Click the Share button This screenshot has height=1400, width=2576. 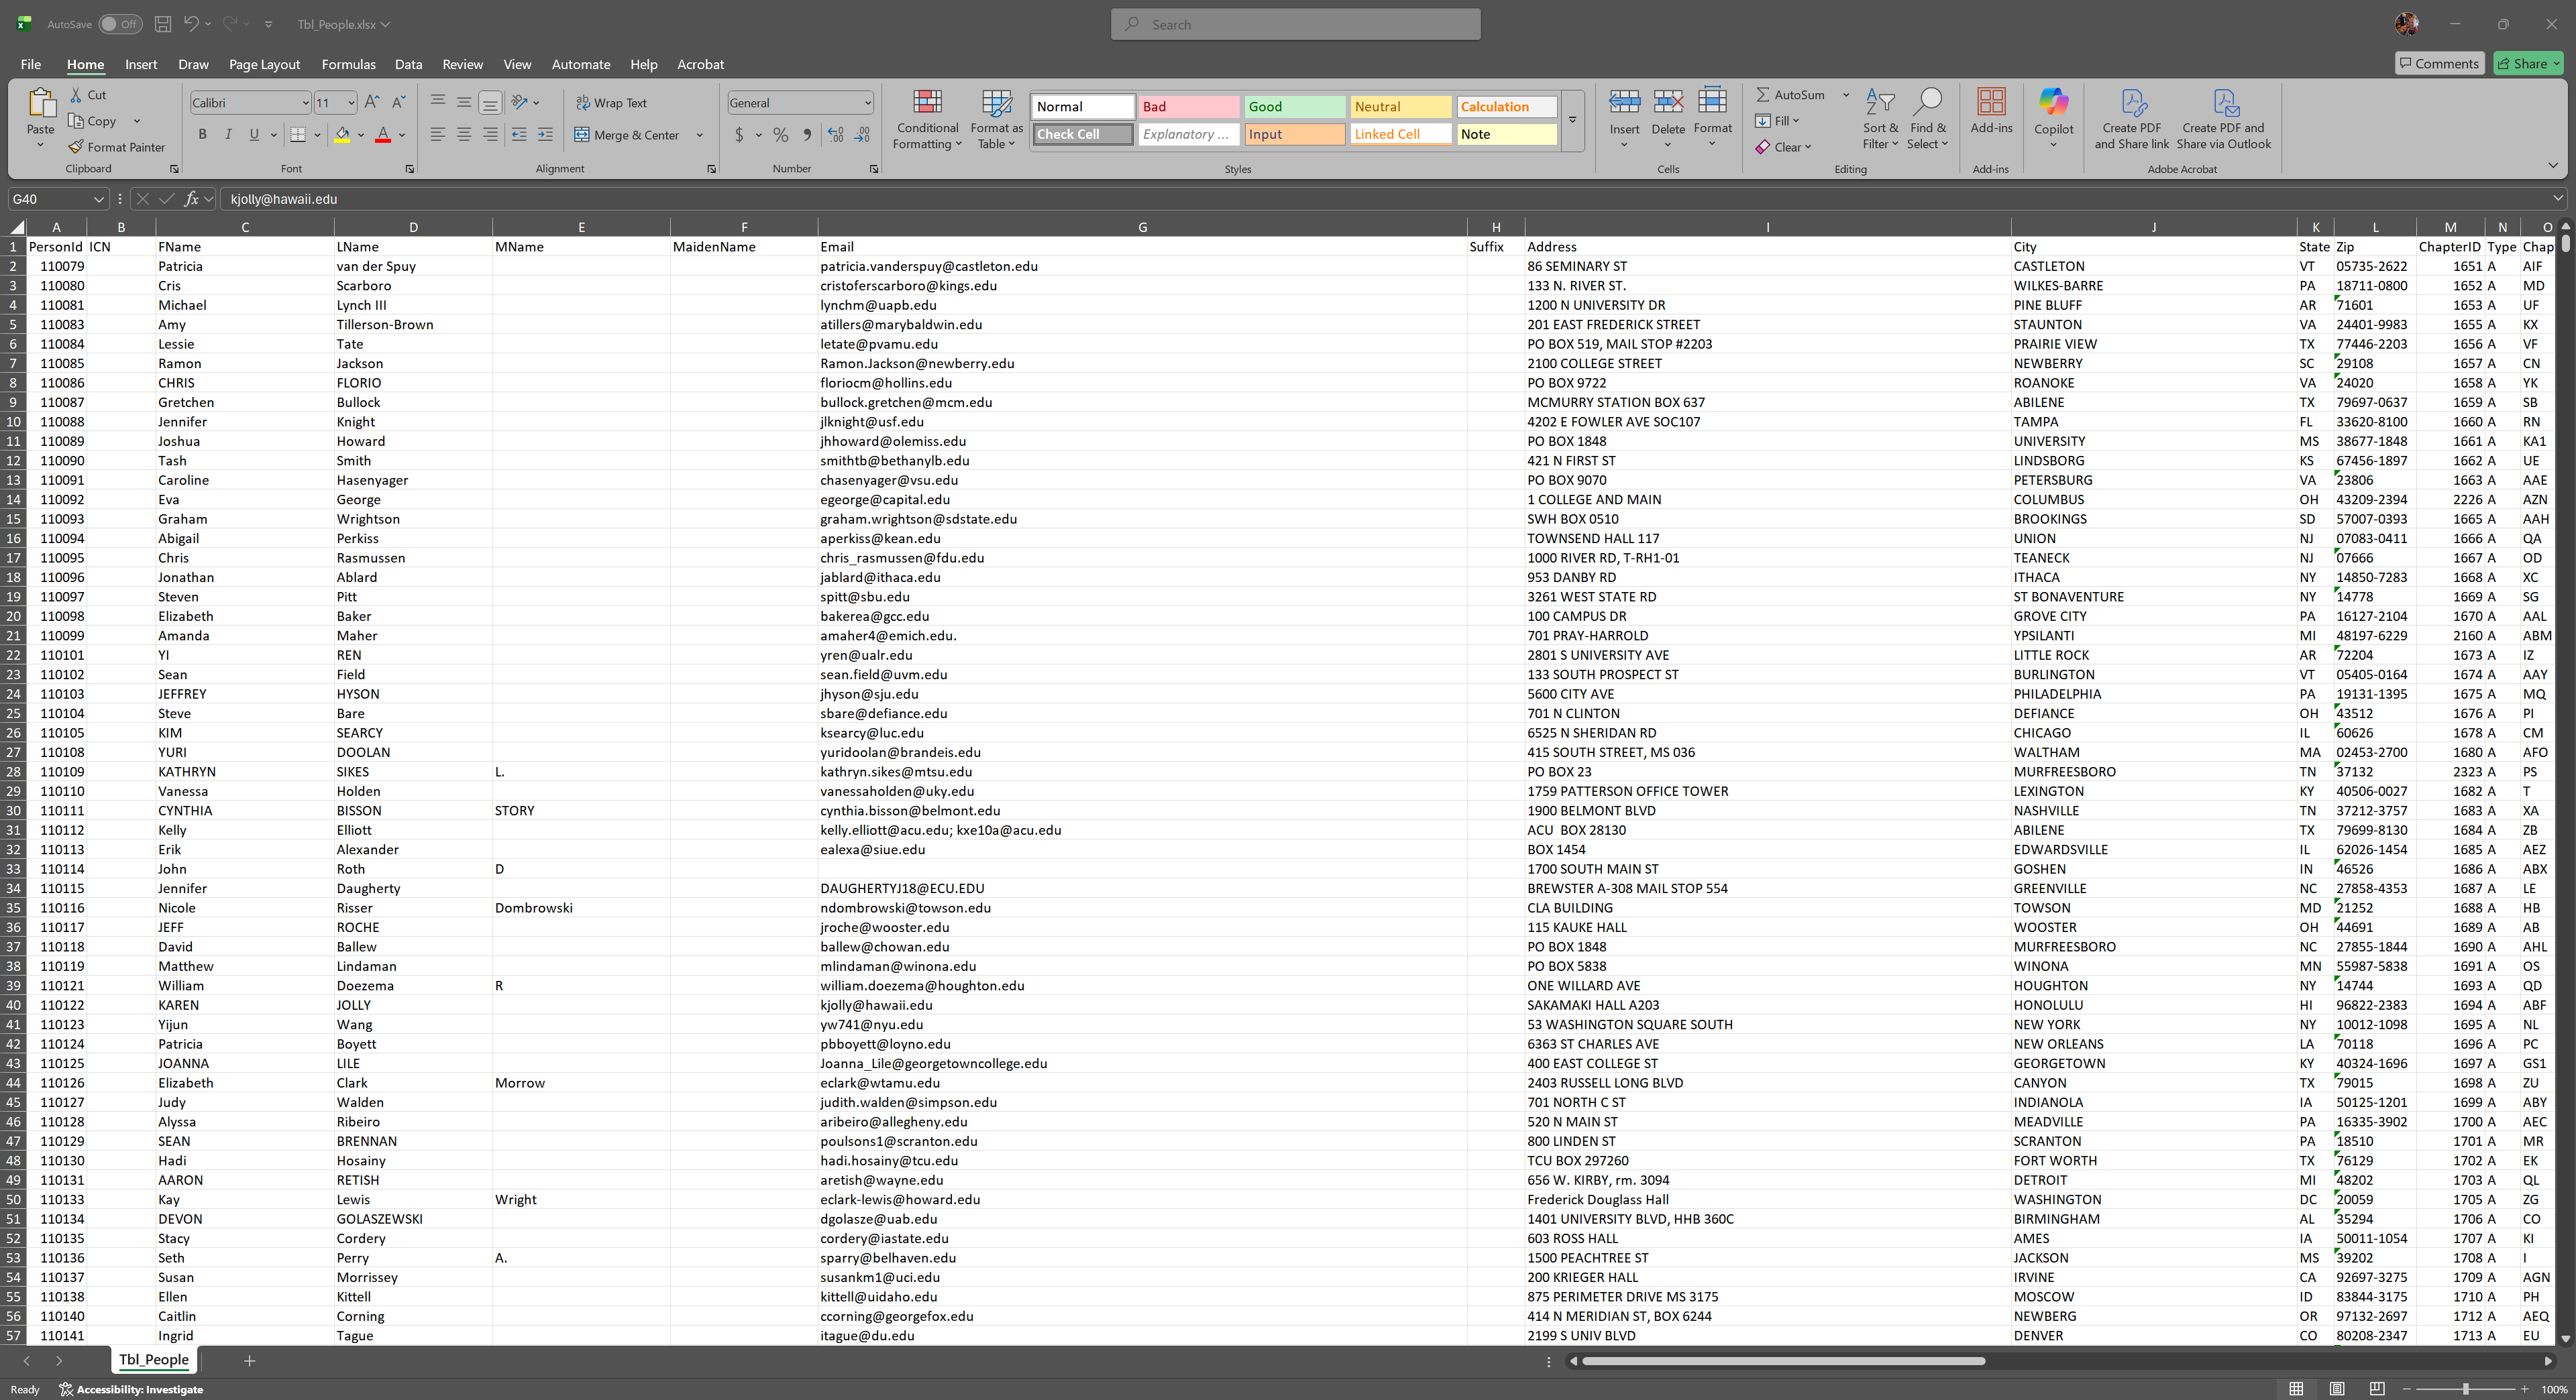point(2527,63)
